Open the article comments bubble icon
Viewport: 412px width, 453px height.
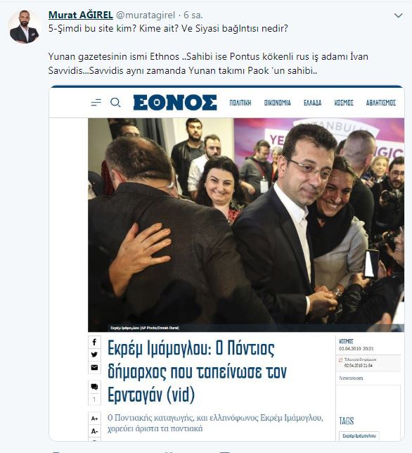coord(94,387)
